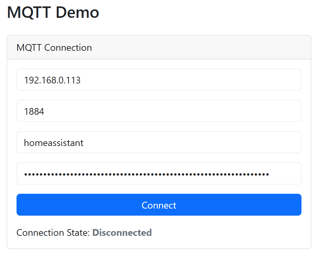Click the Connection State label

(x=53, y=232)
